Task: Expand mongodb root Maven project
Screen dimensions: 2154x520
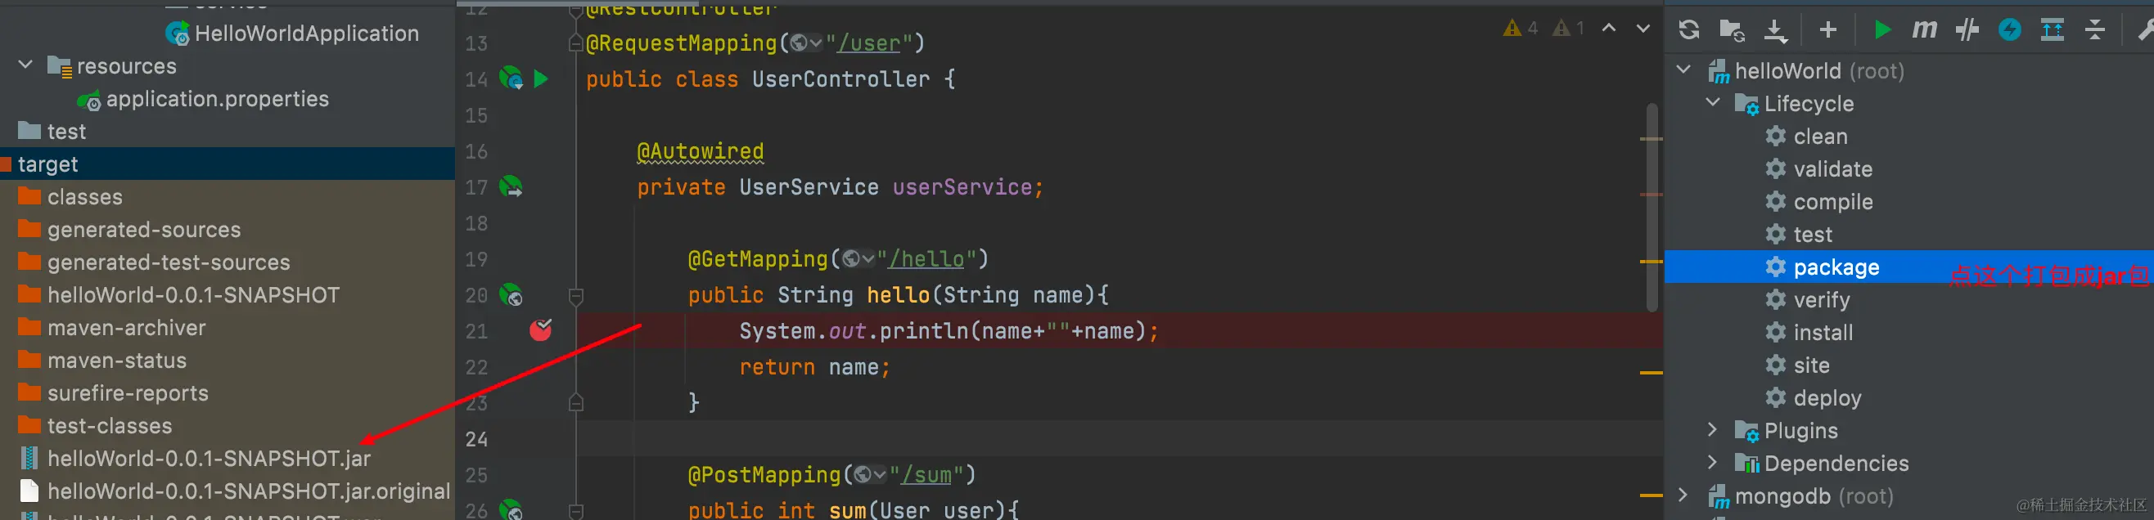Action: [x=1684, y=495]
